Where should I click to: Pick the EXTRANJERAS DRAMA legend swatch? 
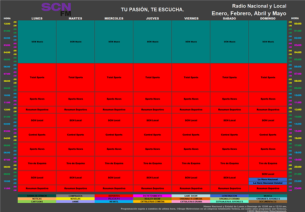coord(191,202)
